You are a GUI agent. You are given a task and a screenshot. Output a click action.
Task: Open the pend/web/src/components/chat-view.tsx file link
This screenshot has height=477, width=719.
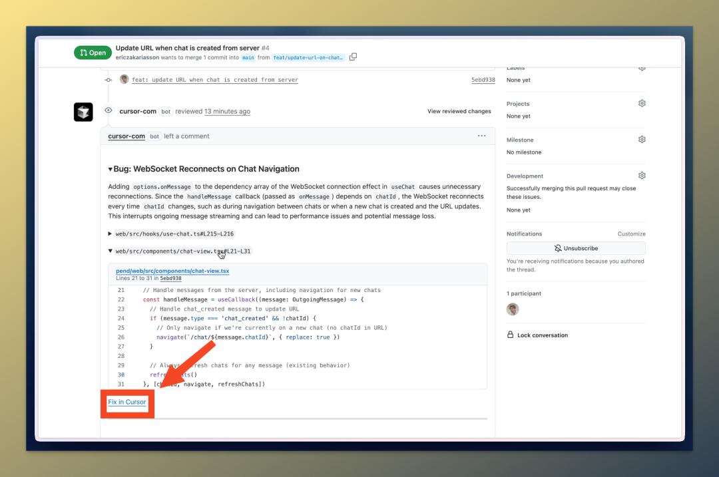pos(172,271)
